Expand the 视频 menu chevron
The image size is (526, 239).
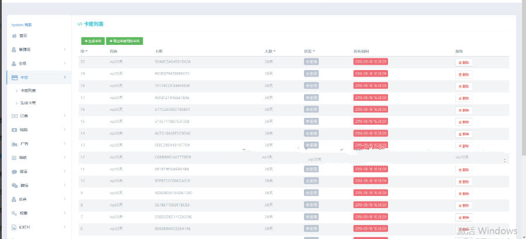click(65, 130)
